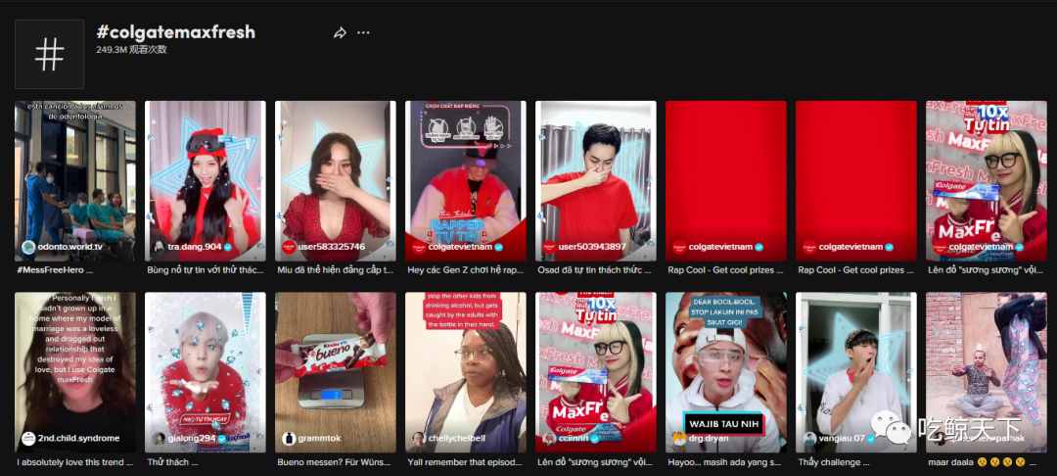Click caption 'Yall remember that episod...'
This screenshot has width=1057, height=476.
click(x=465, y=462)
